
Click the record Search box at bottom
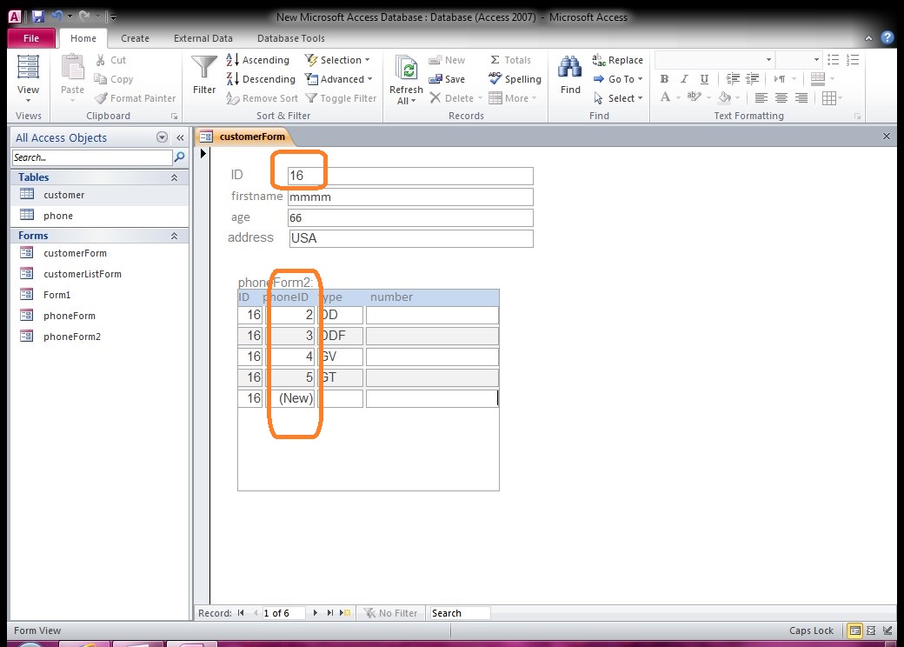[460, 613]
